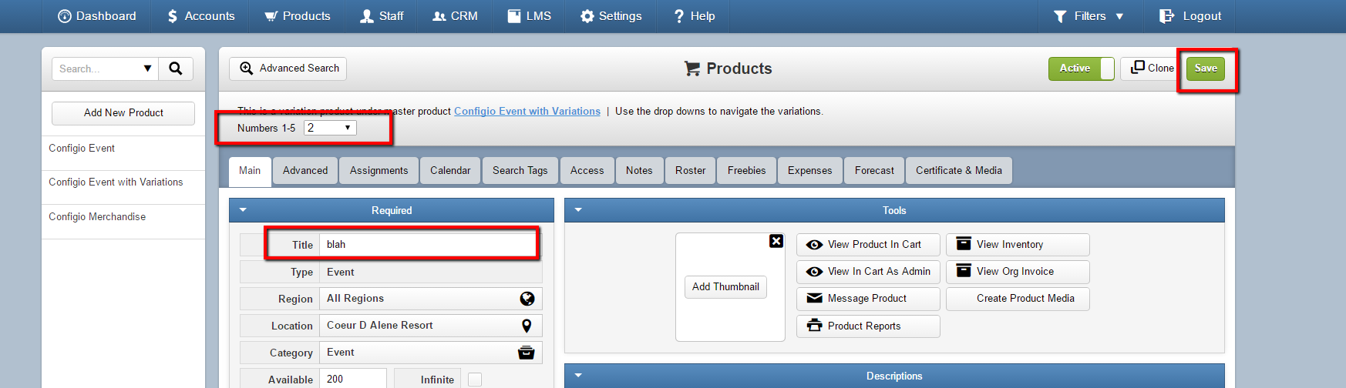Click Message Product button
Screen dimensions: 1346x388
point(868,299)
